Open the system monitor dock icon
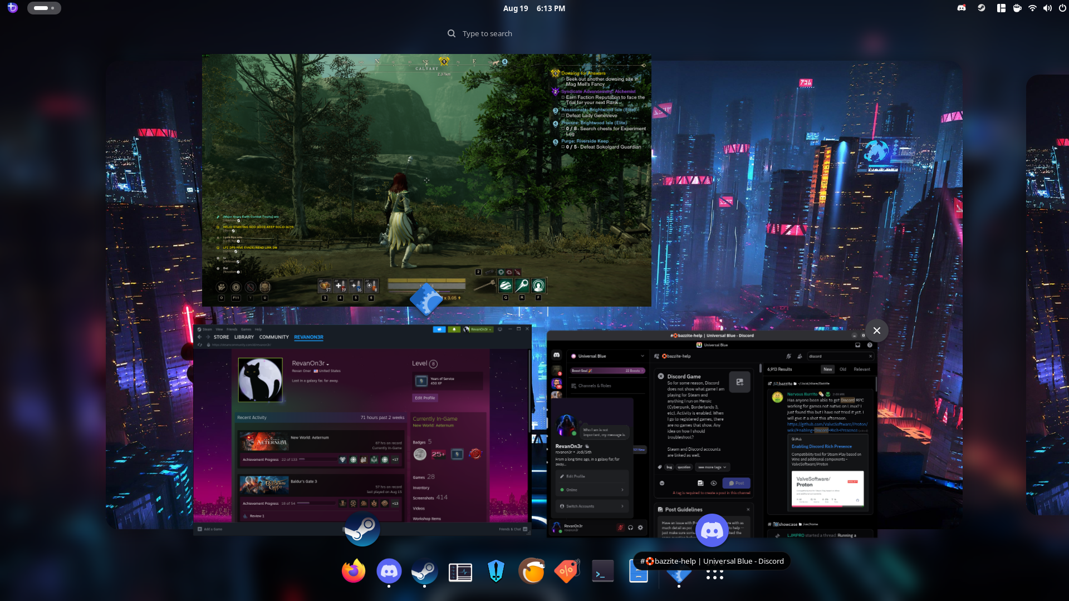Viewport: 1069px width, 601px height. [460, 572]
